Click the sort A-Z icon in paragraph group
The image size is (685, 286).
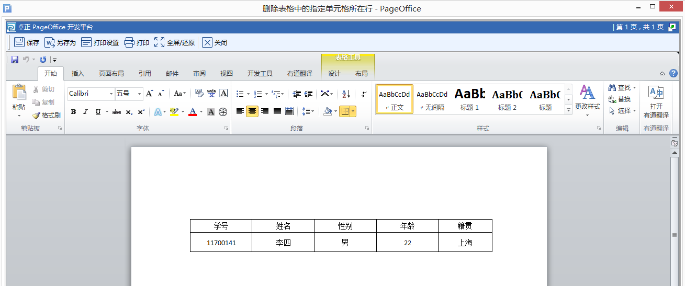coord(346,94)
